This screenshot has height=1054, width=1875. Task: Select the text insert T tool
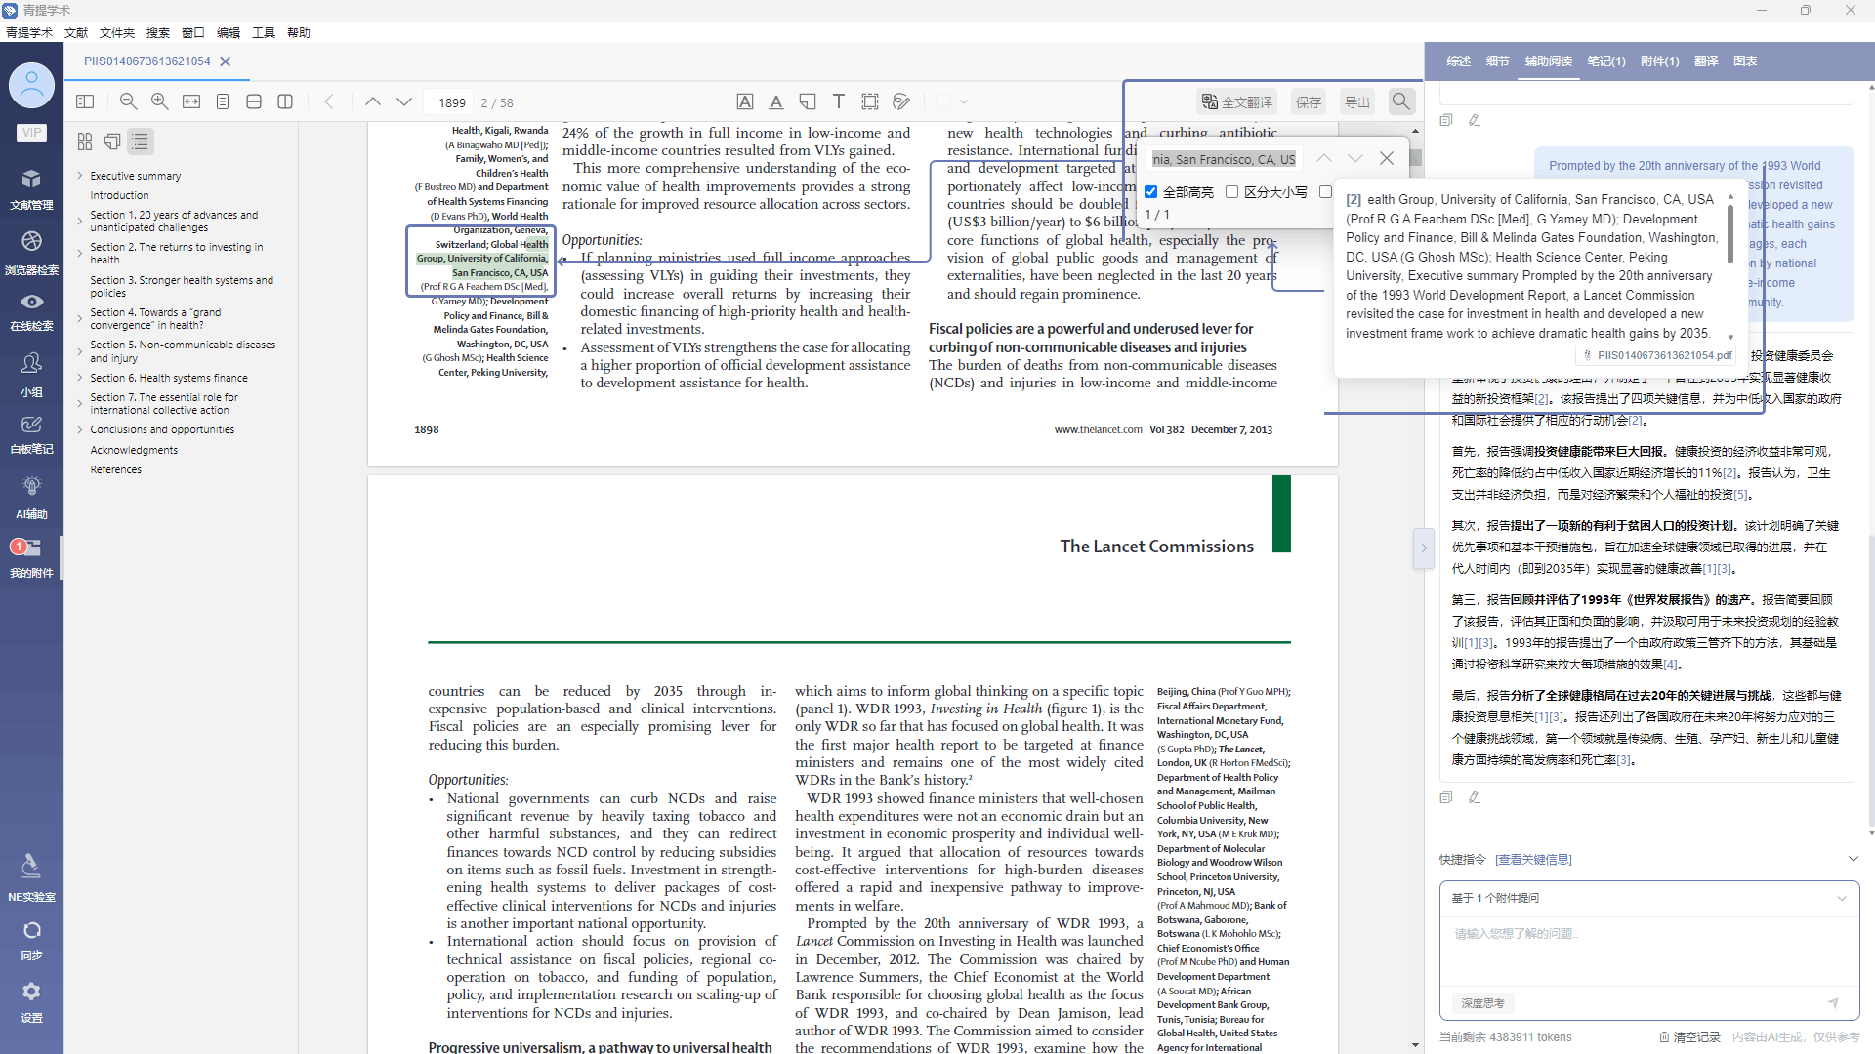pos(839,101)
